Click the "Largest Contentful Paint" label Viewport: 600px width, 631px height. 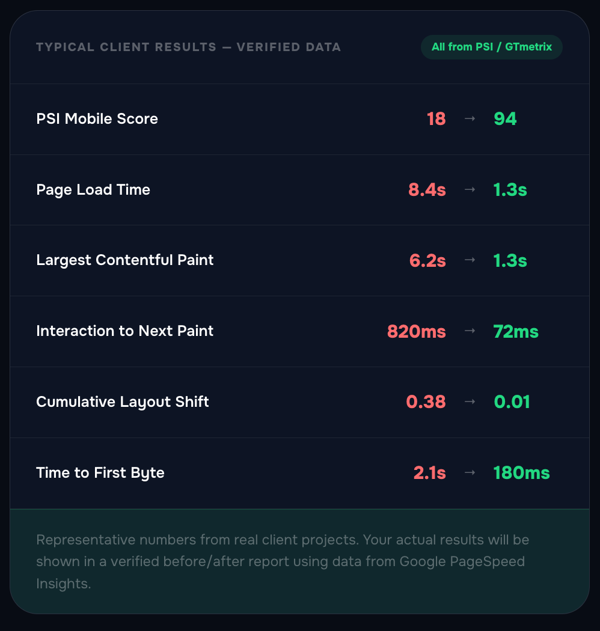pyautogui.click(x=125, y=260)
